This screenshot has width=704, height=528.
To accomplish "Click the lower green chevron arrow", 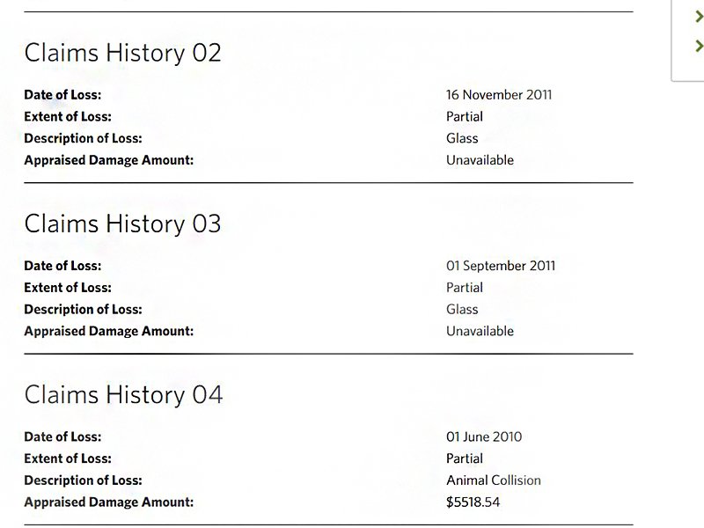I will pyautogui.click(x=699, y=46).
